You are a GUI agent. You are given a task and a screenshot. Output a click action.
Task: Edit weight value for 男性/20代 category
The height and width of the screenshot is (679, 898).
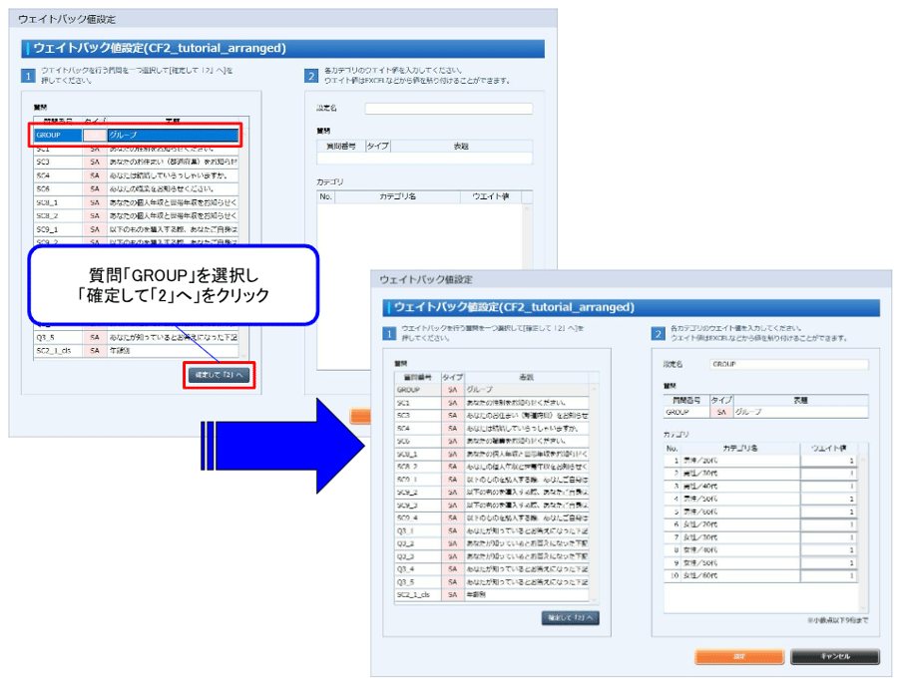pyautogui.click(x=827, y=460)
